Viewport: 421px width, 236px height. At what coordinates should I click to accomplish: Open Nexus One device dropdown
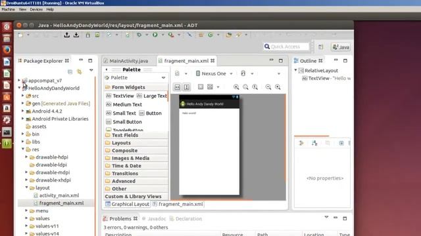214,73
